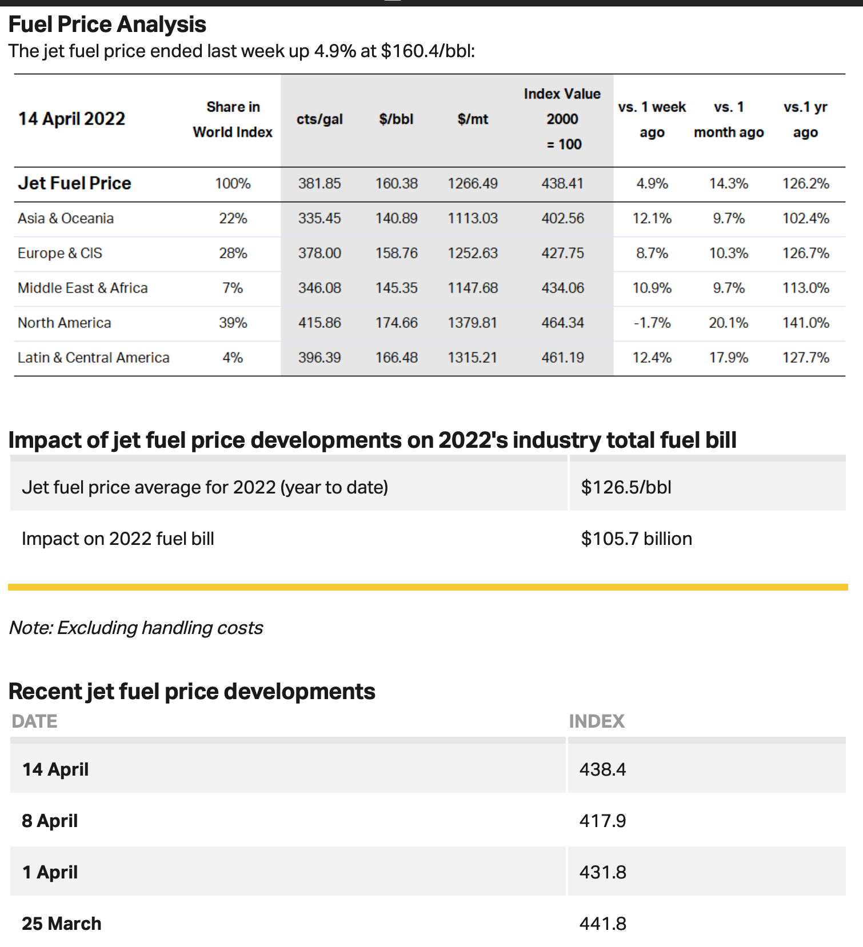Click the Middle East & Africa index 434.06

(562, 288)
